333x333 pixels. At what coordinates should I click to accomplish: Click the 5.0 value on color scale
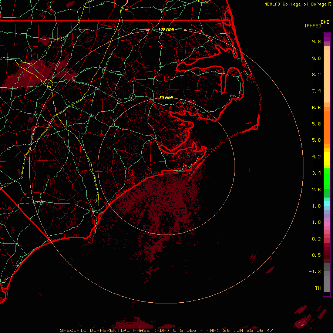[316, 140]
